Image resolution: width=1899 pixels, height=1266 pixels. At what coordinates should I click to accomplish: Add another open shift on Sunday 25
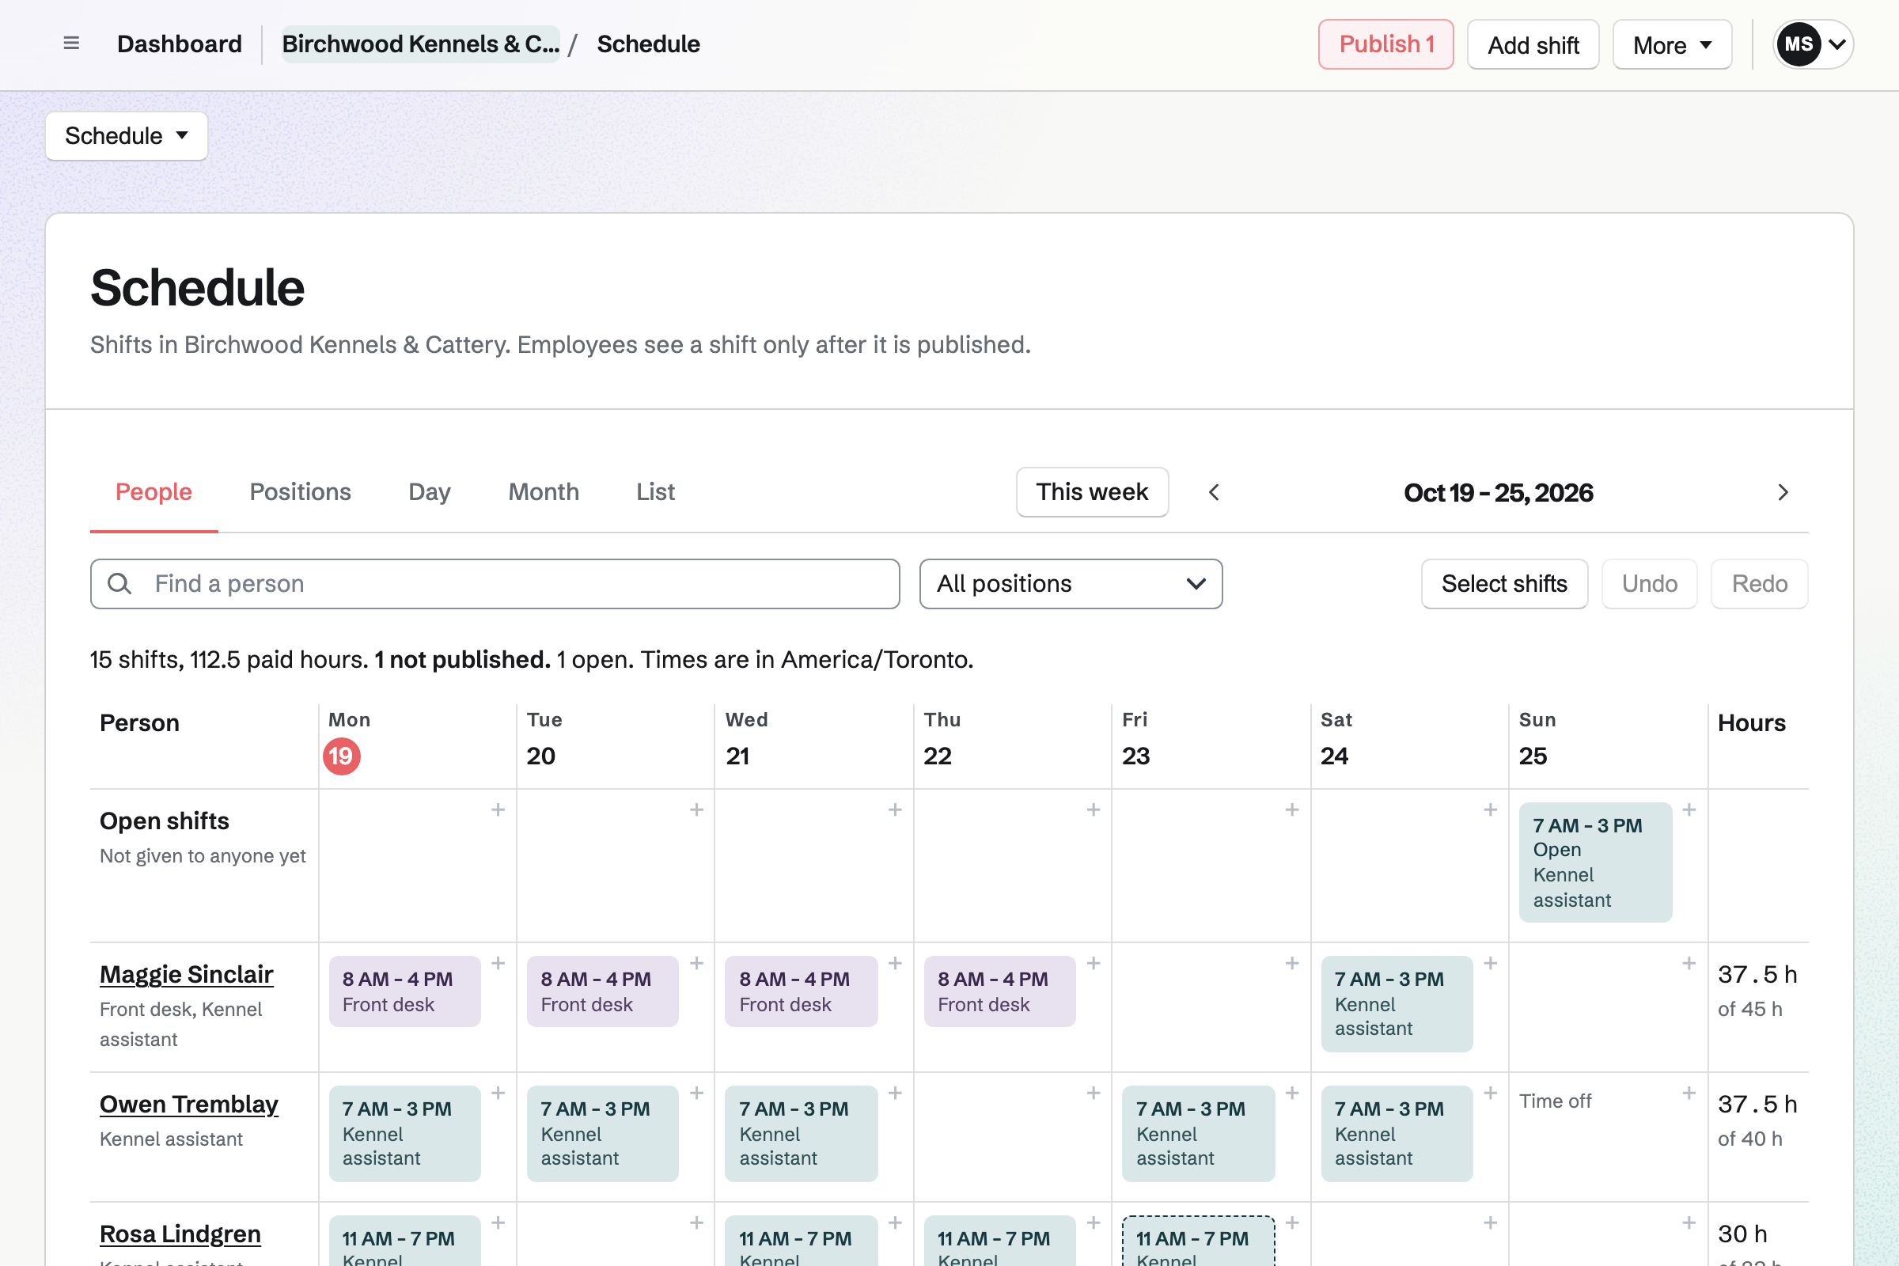tap(1689, 809)
